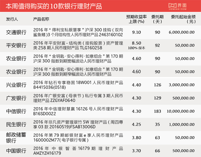This screenshot has width=201, height=157.
Task: Select 农业银行 in the 宽幅波动 product row
Action: coord(16,59)
